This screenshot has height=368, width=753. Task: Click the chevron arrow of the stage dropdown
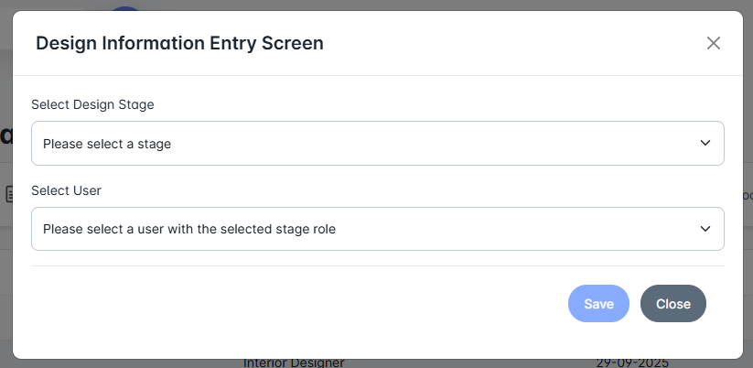705,144
